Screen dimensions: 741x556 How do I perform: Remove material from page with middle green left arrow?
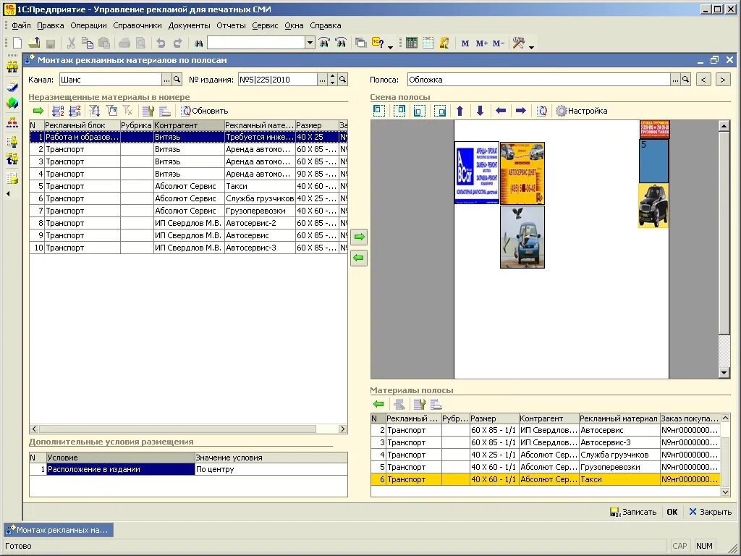[x=359, y=258]
